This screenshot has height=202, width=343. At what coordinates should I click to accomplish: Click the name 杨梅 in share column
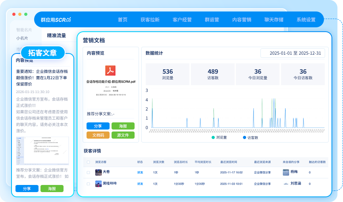[294, 172]
